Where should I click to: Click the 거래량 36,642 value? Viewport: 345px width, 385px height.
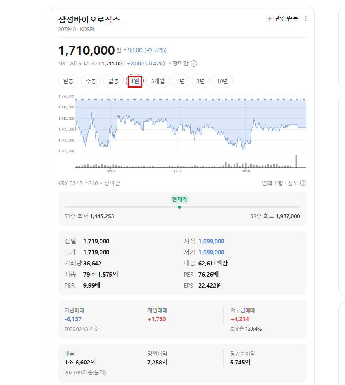(x=92, y=264)
